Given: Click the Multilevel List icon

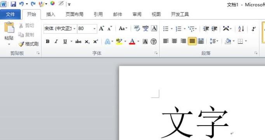Looking at the screenshot, I should tap(192, 29).
